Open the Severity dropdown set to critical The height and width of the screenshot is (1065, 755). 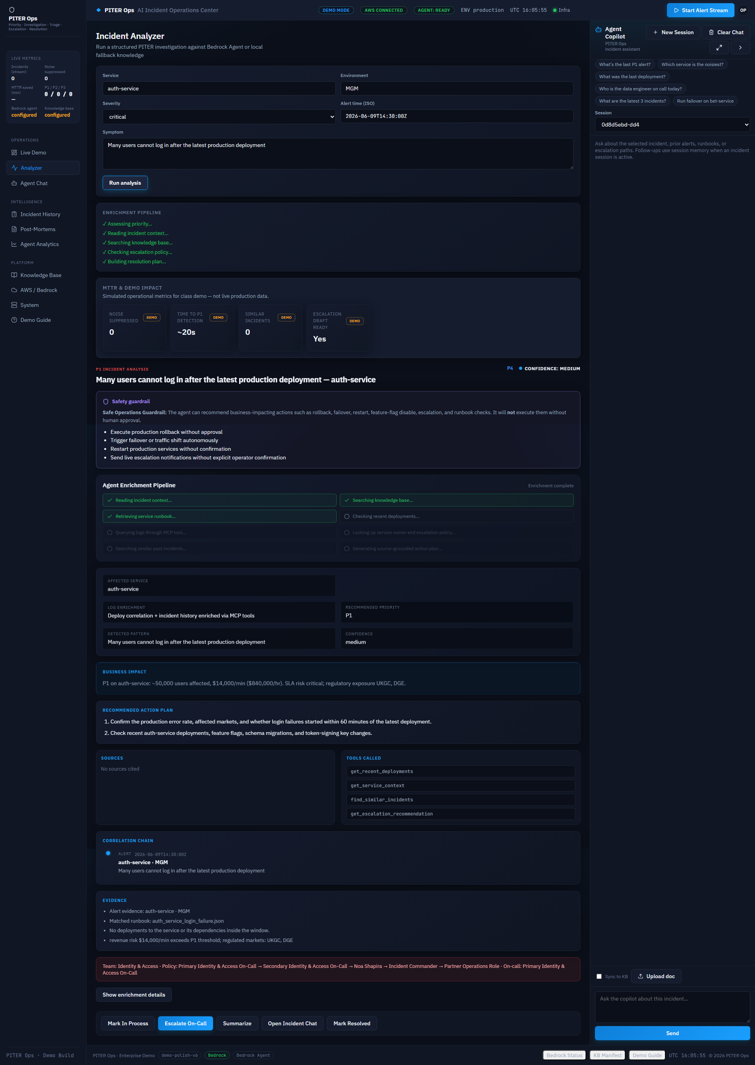[219, 117]
